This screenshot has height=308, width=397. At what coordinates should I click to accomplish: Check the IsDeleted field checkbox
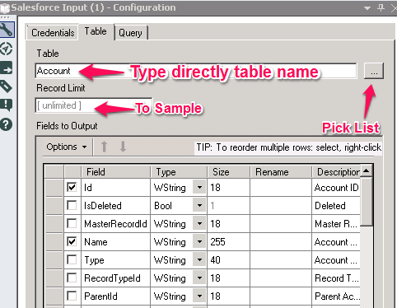pyautogui.click(x=72, y=206)
